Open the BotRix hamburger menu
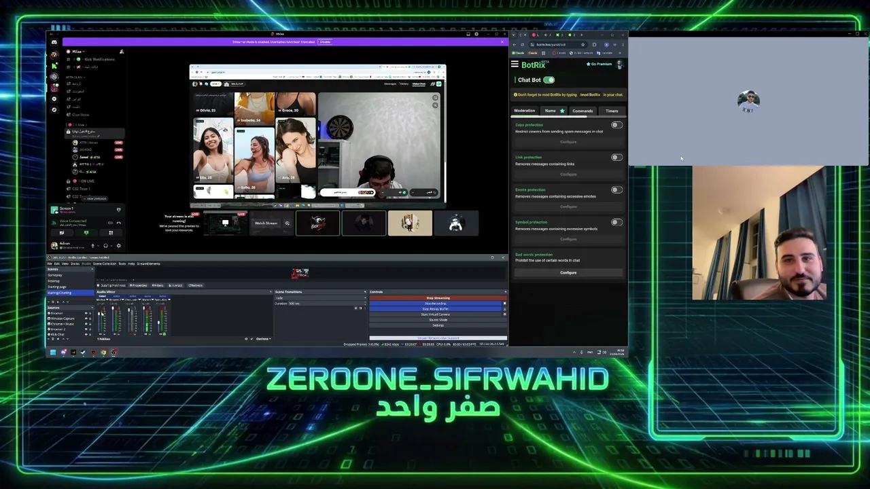Screen dimensions: 870x489 point(515,65)
